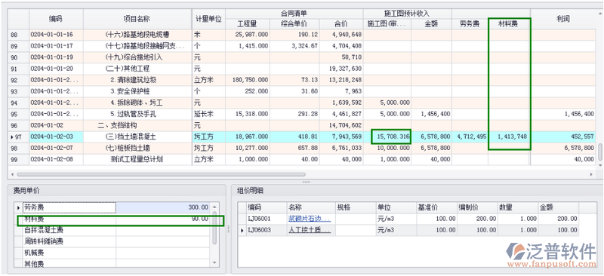
Task: Click the left arrow of horizontal scrollbar
Action: 12,174
